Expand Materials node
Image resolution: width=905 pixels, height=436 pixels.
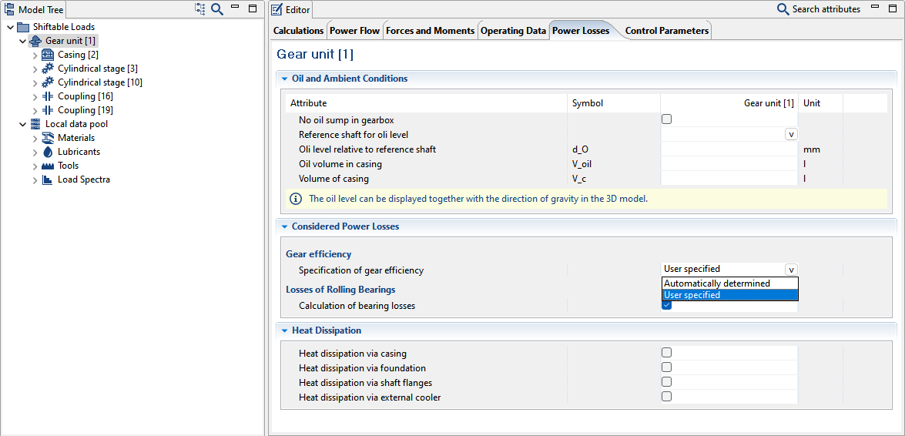(x=35, y=138)
